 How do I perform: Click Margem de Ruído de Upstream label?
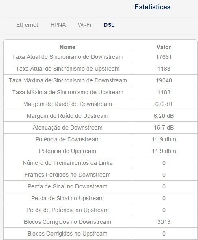67,116
